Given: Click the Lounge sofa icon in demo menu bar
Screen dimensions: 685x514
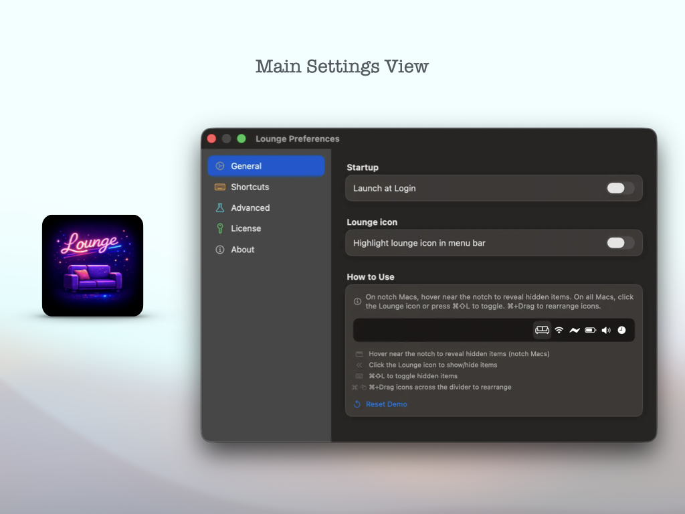Looking at the screenshot, I should point(542,330).
